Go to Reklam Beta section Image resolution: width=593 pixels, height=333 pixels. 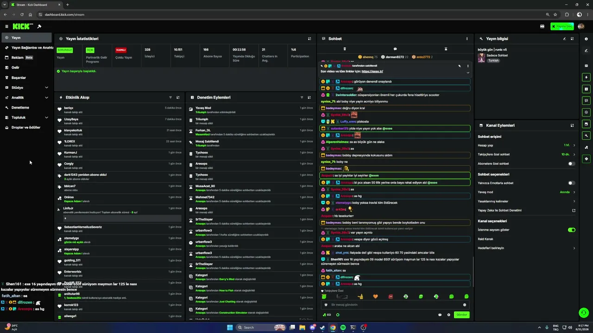26,58
